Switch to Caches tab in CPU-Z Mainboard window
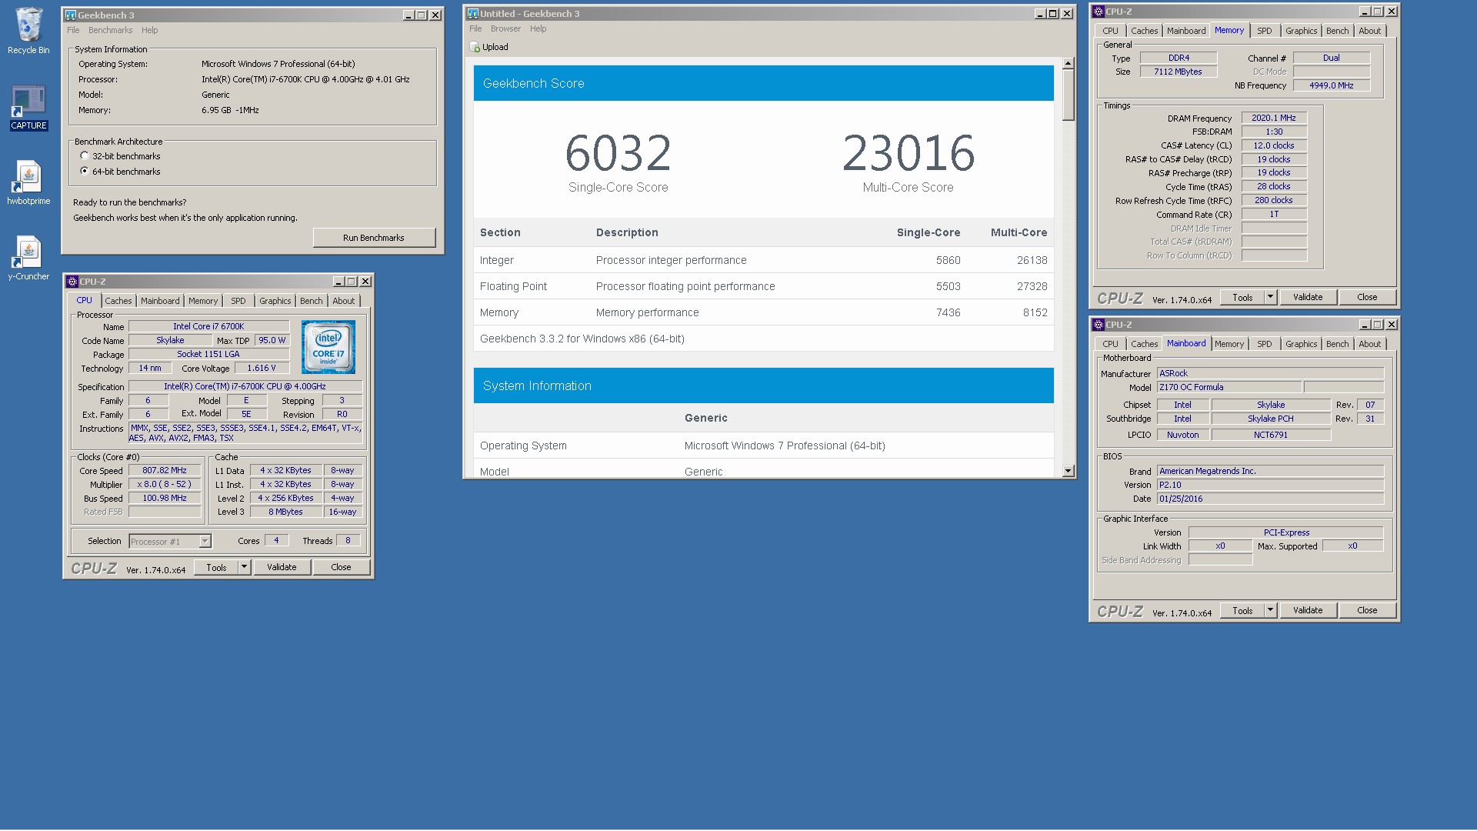 coord(1144,344)
